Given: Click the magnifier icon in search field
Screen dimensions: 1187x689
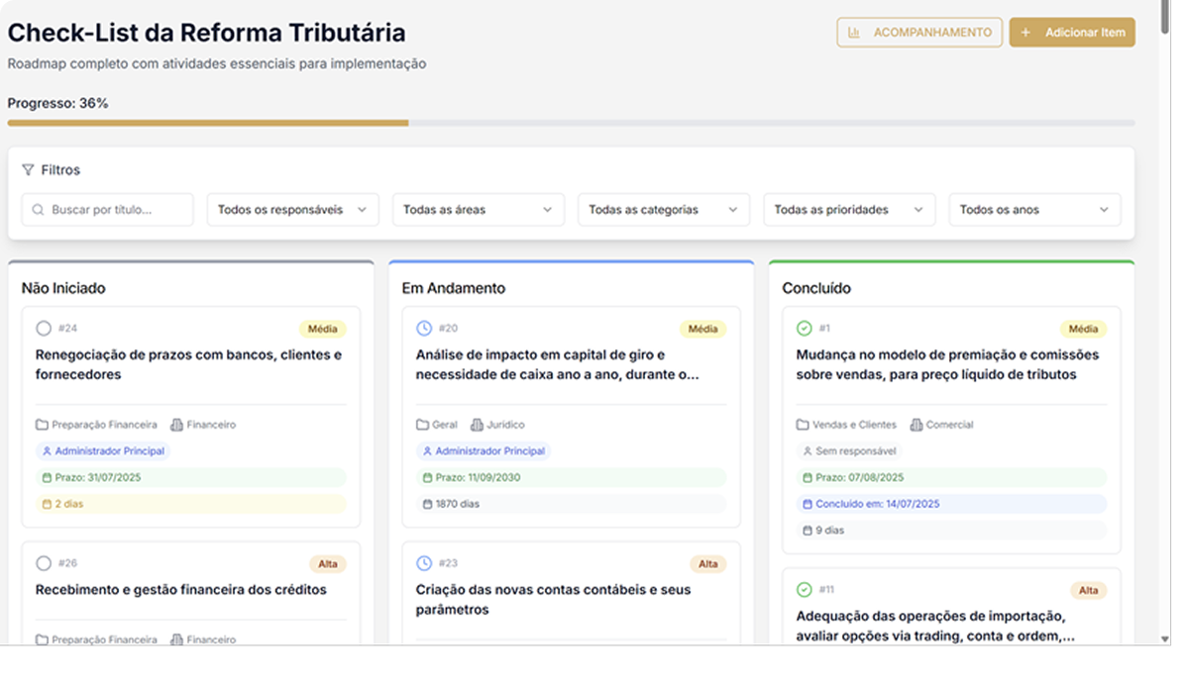Looking at the screenshot, I should pos(39,210).
